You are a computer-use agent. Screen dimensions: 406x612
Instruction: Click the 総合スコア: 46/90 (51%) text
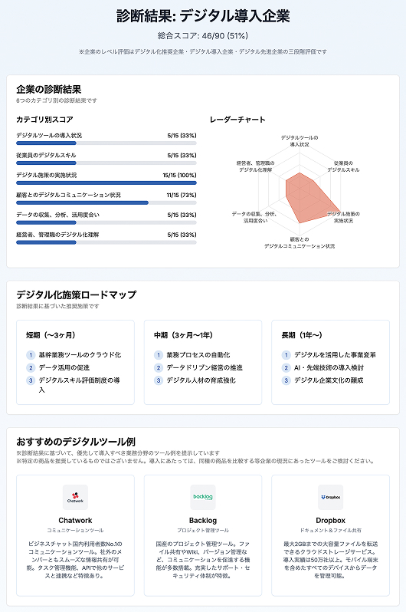(203, 36)
